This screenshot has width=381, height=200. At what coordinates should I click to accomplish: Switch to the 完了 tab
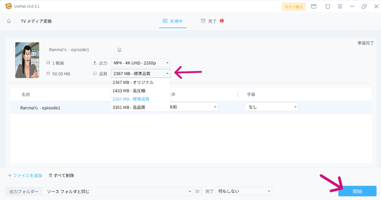point(212,21)
